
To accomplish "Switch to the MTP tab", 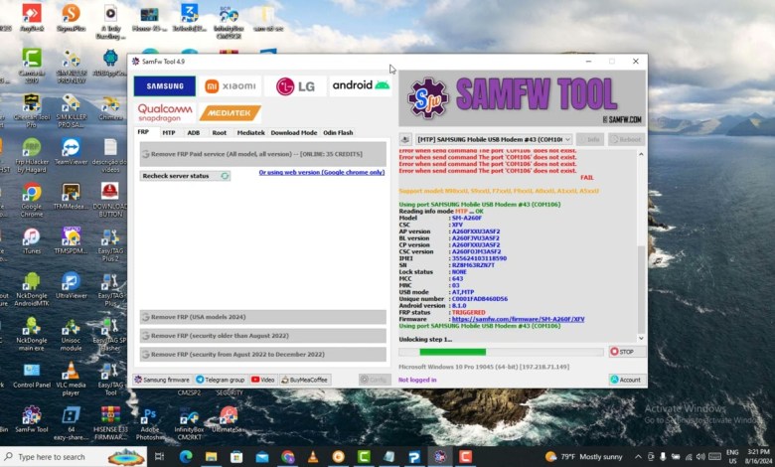I will [x=169, y=132].
